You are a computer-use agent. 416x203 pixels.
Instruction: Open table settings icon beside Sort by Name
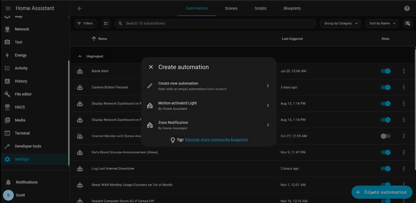click(407, 23)
